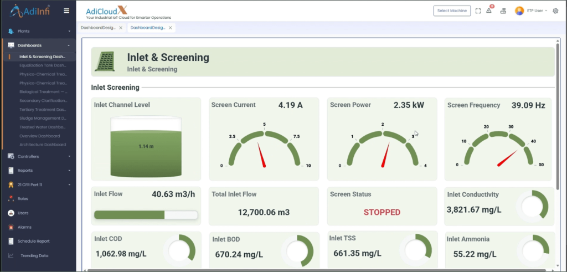Click the Schedule Report icon
567x272 pixels.
11,242
